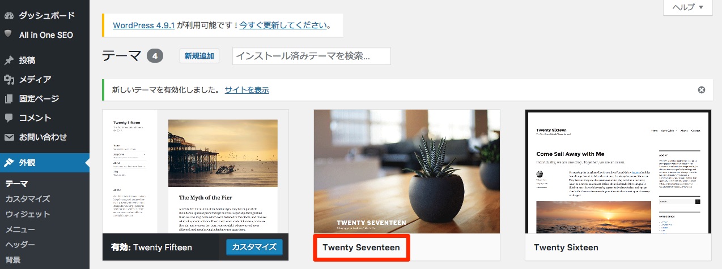
Task: Select the Twenty Sixteen theme thumbnail
Action: (x=618, y=172)
